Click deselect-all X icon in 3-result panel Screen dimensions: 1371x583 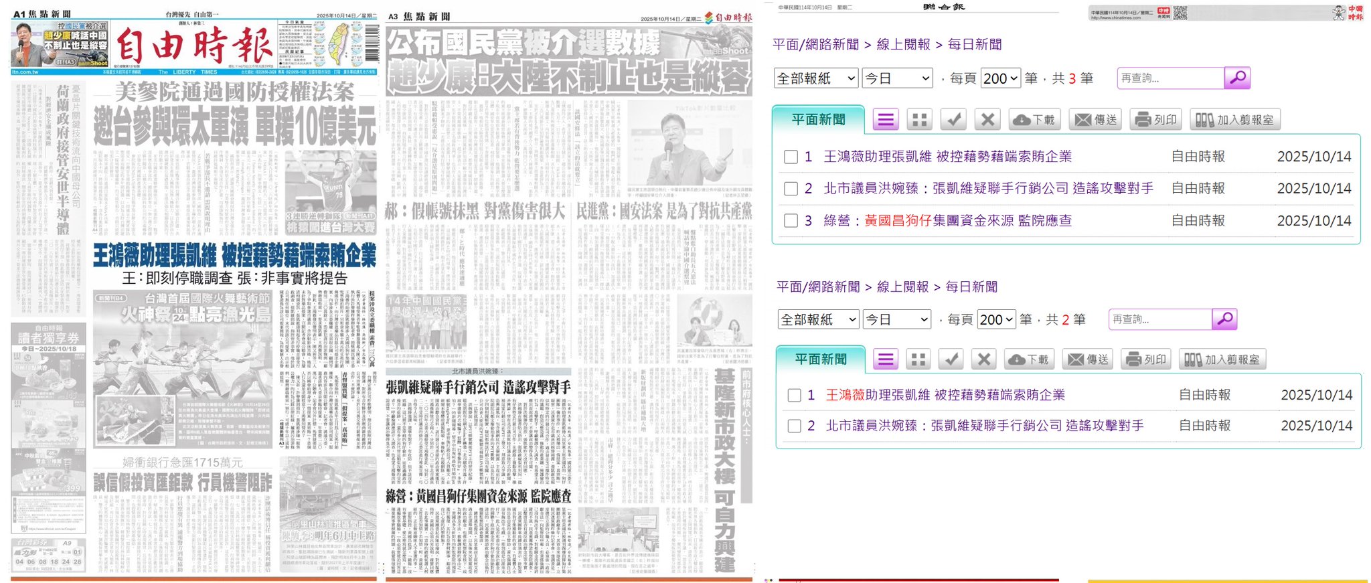pyautogui.click(x=987, y=120)
